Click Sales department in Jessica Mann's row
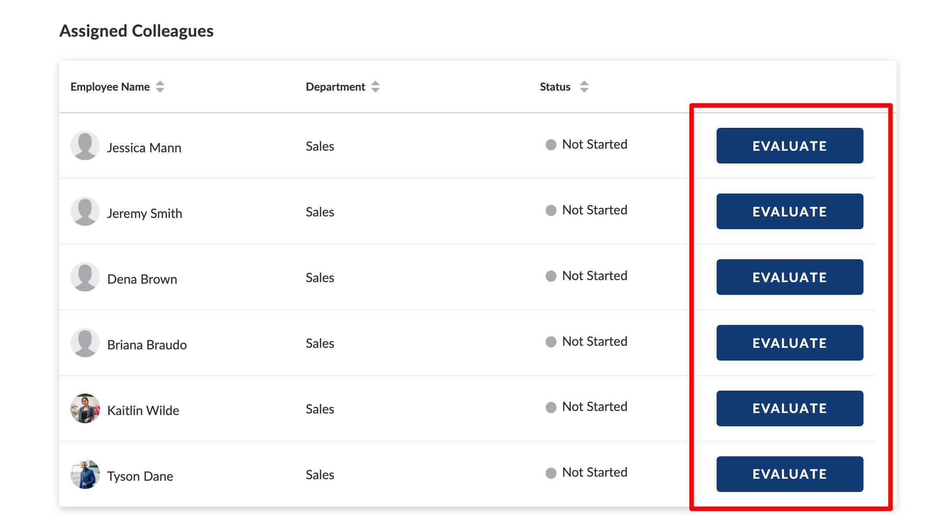 320,146
